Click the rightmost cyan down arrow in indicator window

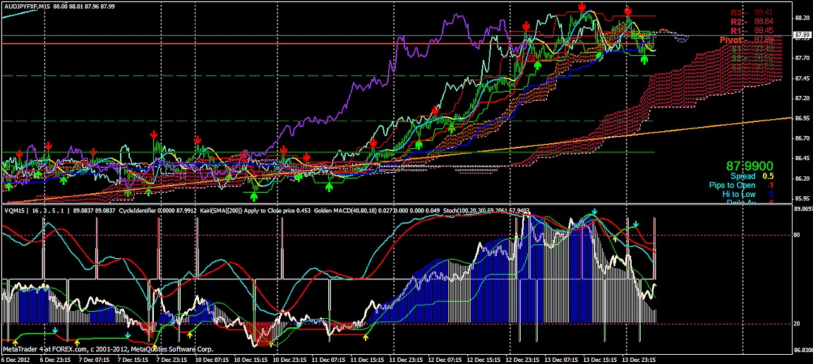point(635,224)
